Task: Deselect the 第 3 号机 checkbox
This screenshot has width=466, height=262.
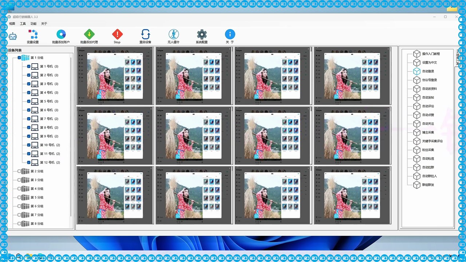Action: point(29,84)
